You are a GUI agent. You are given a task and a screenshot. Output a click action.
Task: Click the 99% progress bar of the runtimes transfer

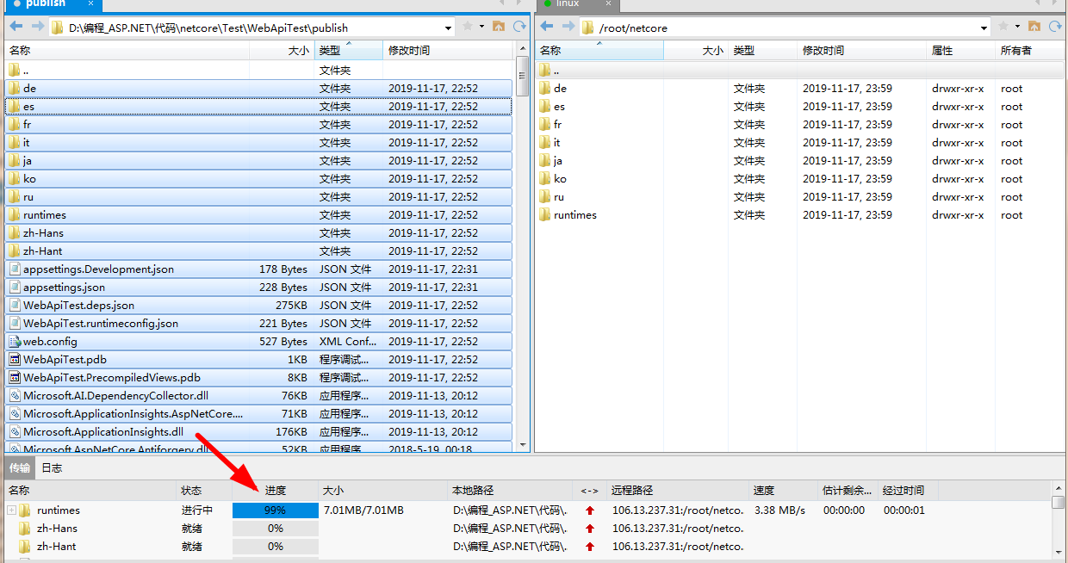(x=275, y=510)
